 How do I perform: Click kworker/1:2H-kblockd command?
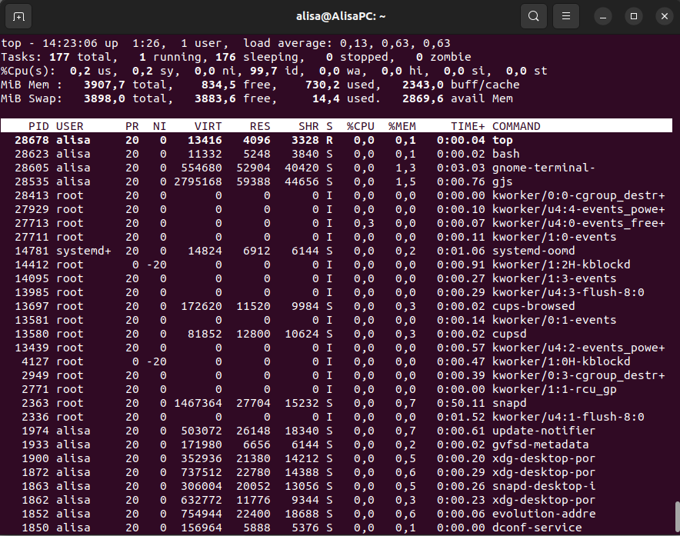click(x=562, y=265)
